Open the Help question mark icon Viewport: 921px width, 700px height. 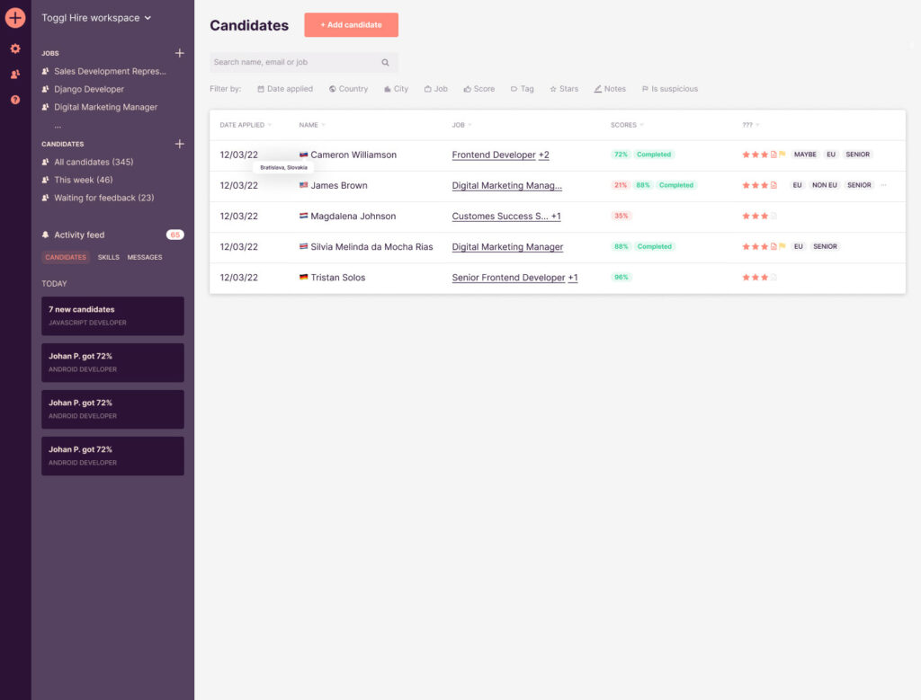coord(14,99)
